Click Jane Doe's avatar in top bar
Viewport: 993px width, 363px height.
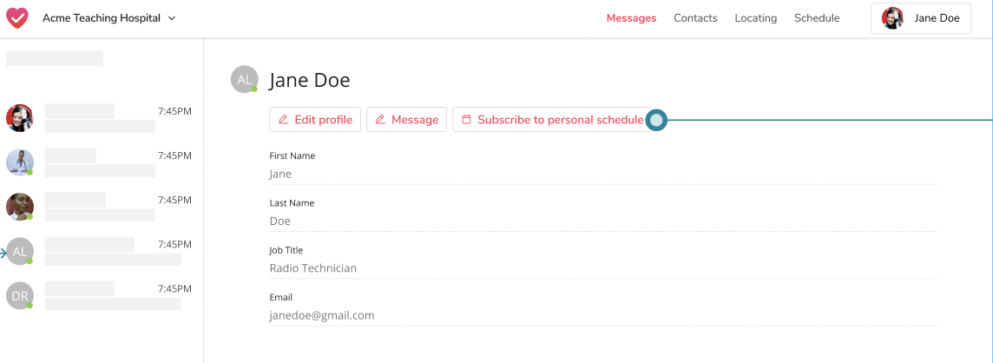point(892,18)
